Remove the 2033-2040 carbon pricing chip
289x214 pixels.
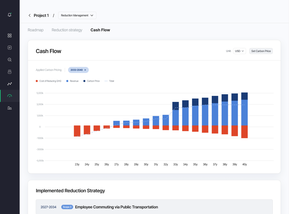[x=85, y=70]
